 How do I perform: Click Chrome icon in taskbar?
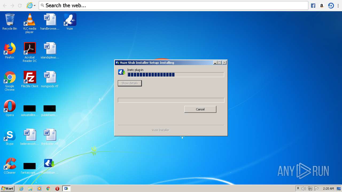click(x=48, y=189)
